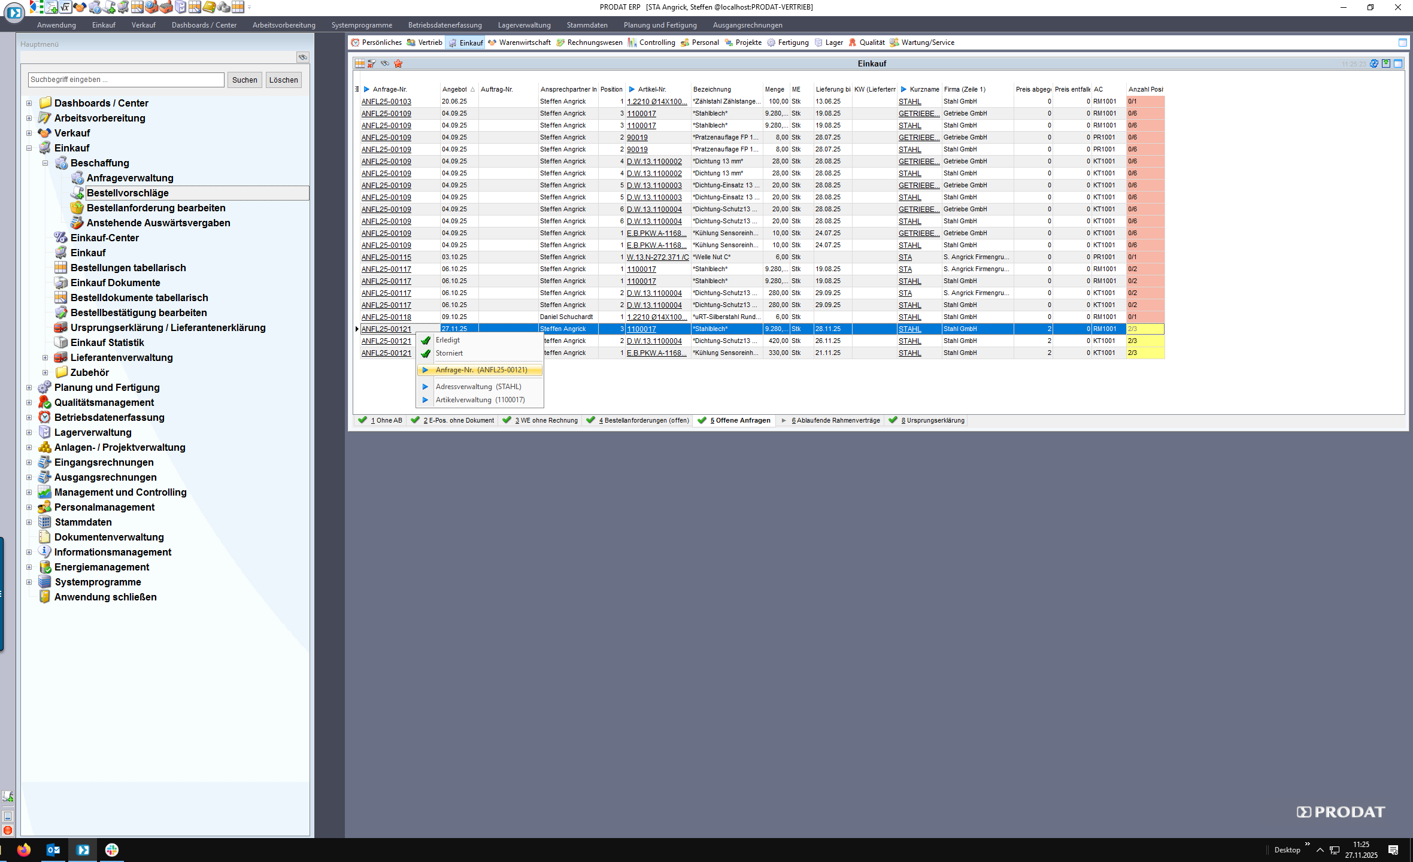
Task: Open the Adressverwaltung (STAHL) context menu entry
Action: coord(478,387)
